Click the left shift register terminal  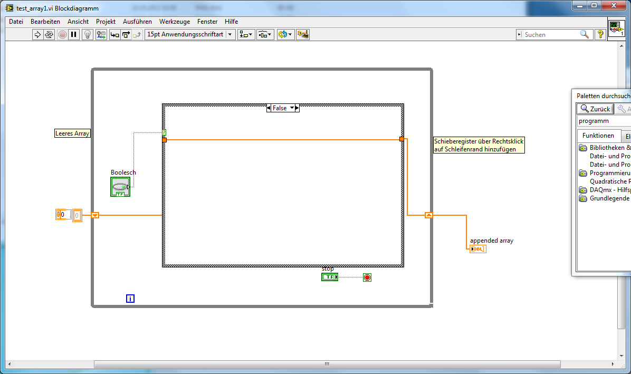point(95,215)
